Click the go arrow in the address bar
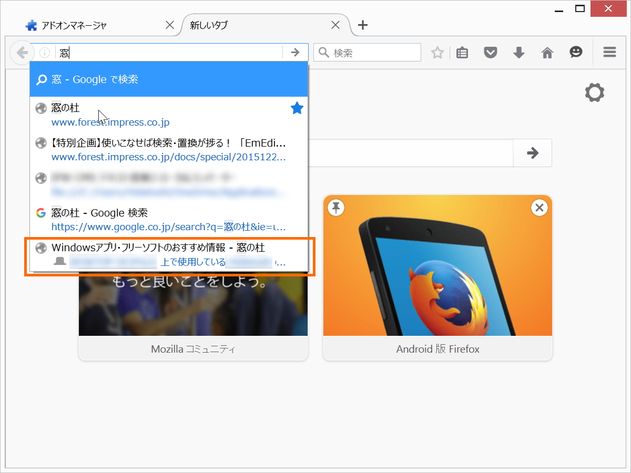Image resolution: width=631 pixels, height=473 pixels. click(296, 52)
